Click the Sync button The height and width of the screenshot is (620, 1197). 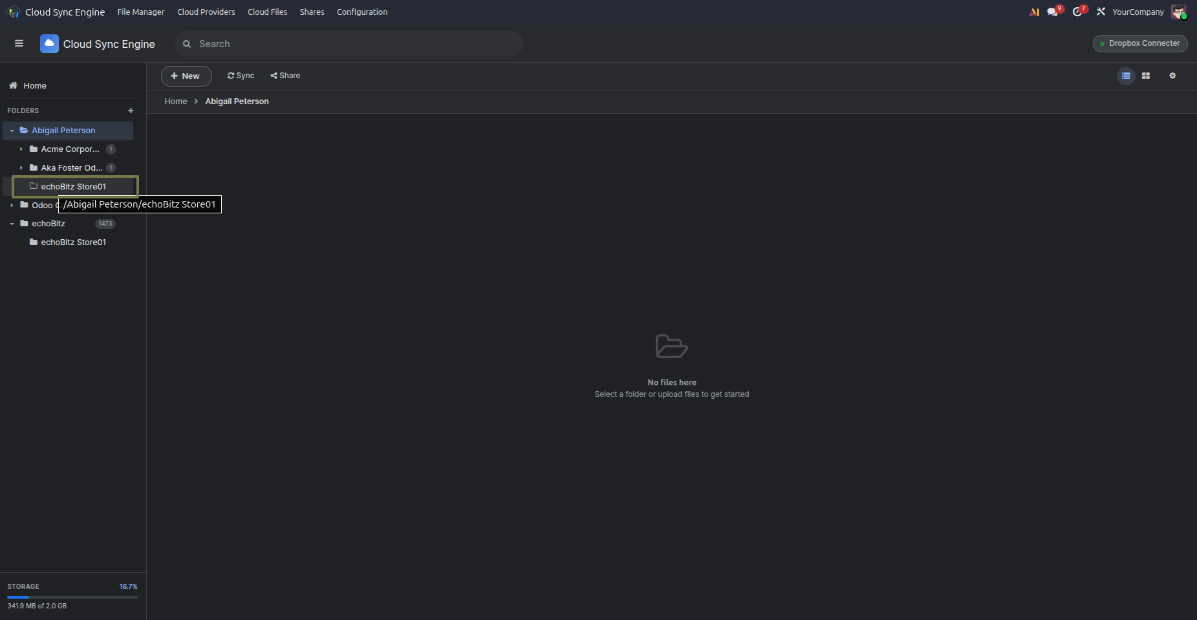click(241, 76)
